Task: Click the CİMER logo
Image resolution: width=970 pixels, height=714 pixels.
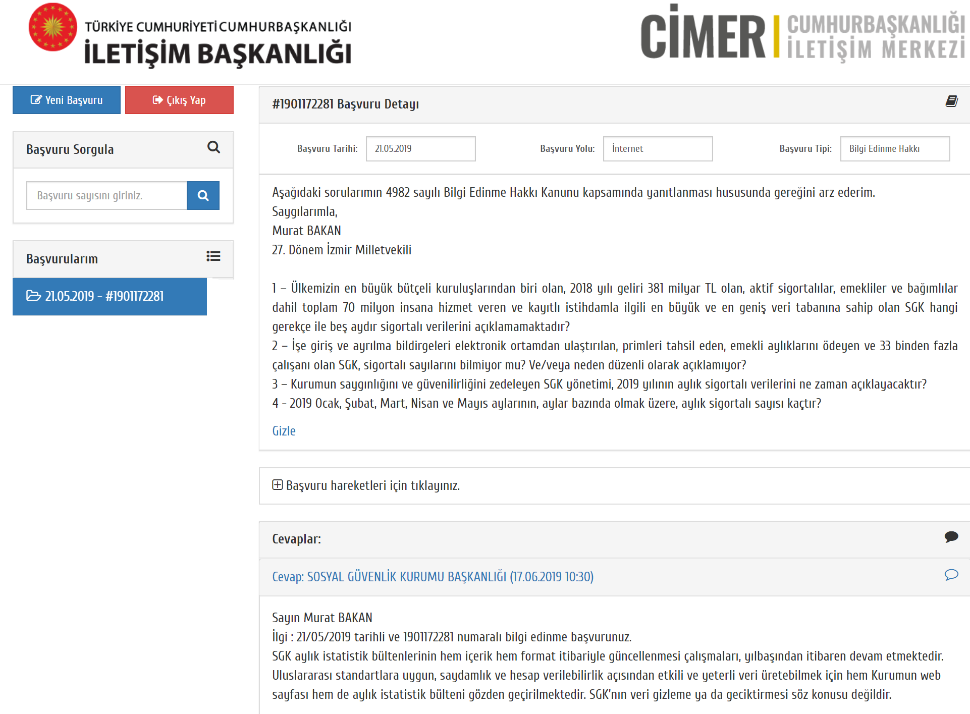Action: coord(802,33)
